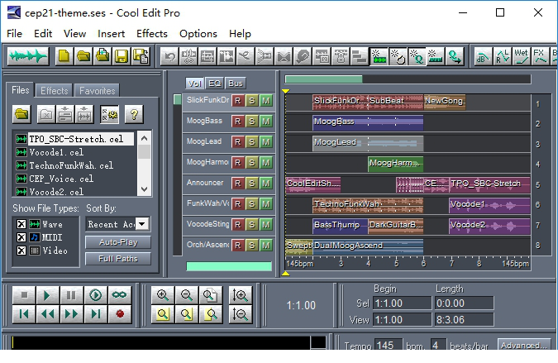The image size is (558, 363).
Task: Uncheck the MIDI file type checkbox
Action: coord(21,237)
